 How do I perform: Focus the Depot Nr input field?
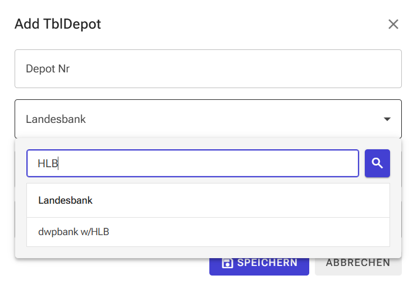click(208, 69)
